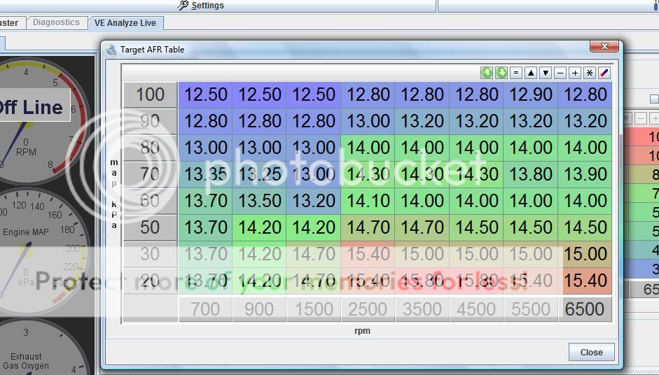This screenshot has height=375, width=659.
Task: Click the wrench icon beside Settings
Action: pos(182,5)
